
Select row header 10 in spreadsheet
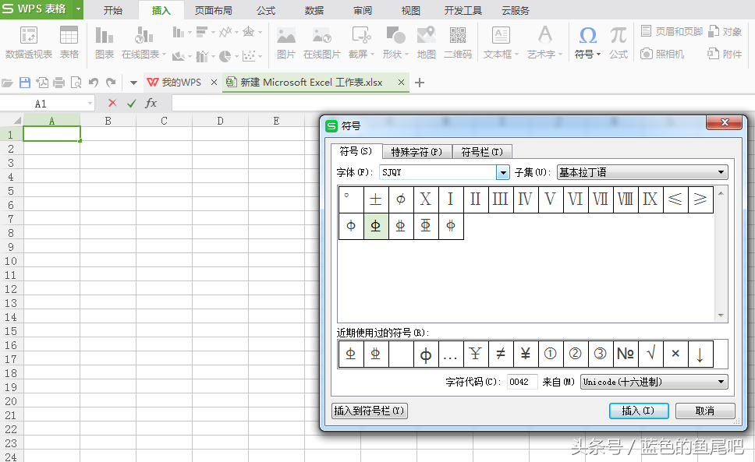[11, 261]
